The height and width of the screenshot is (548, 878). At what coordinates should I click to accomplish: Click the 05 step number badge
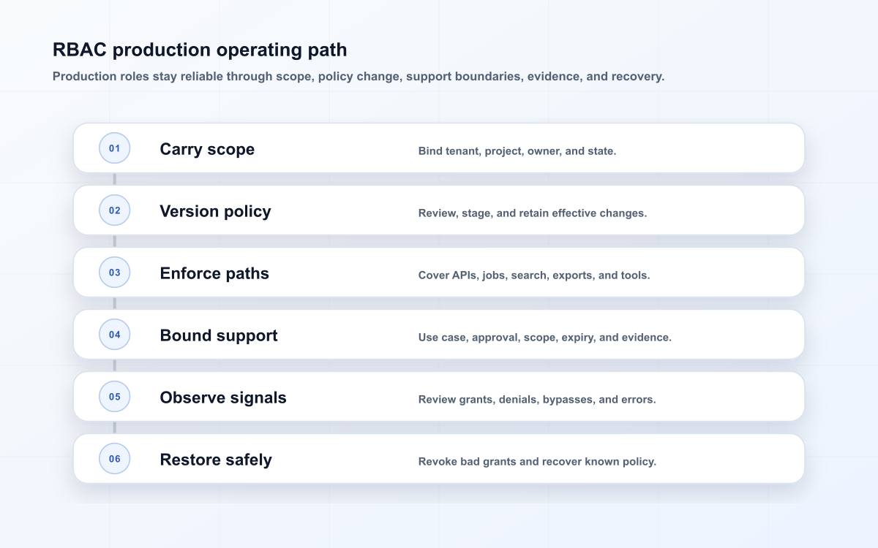115,397
